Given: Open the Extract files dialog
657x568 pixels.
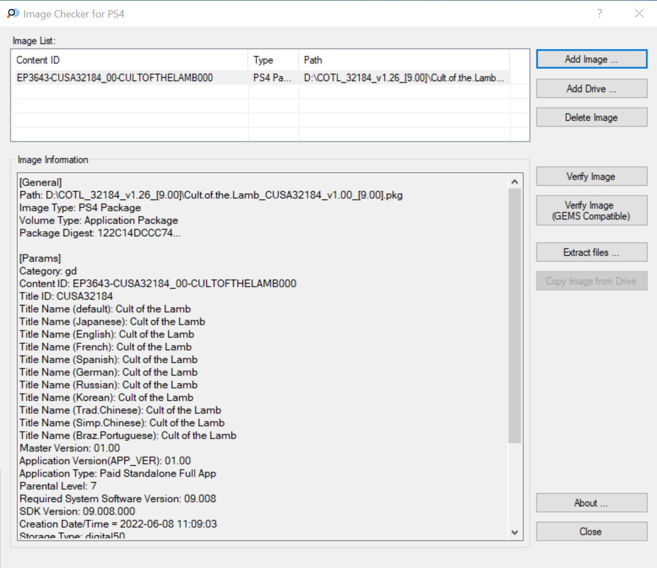Looking at the screenshot, I should tap(591, 253).
